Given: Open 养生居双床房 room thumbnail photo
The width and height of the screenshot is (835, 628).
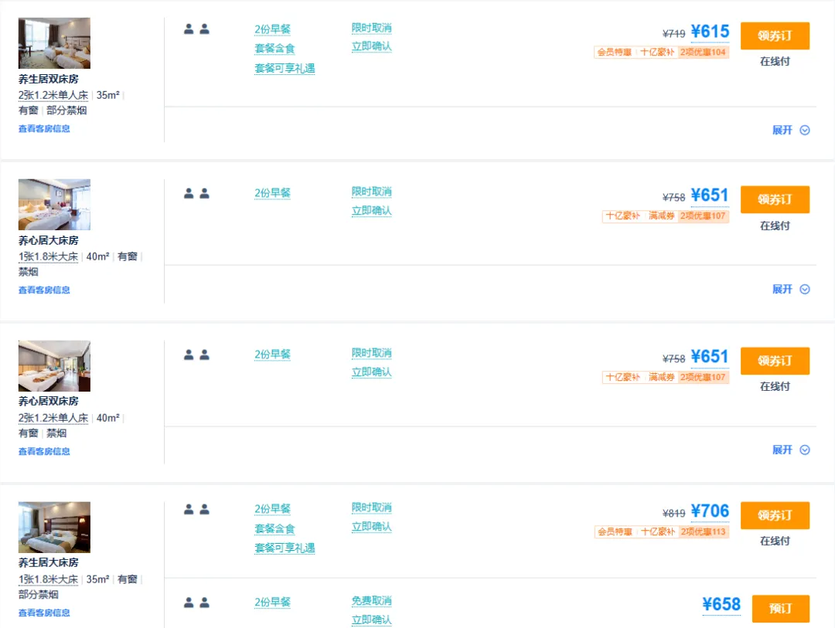Looking at the screenshot, I should pyautogui.click(x=54, y=43).
